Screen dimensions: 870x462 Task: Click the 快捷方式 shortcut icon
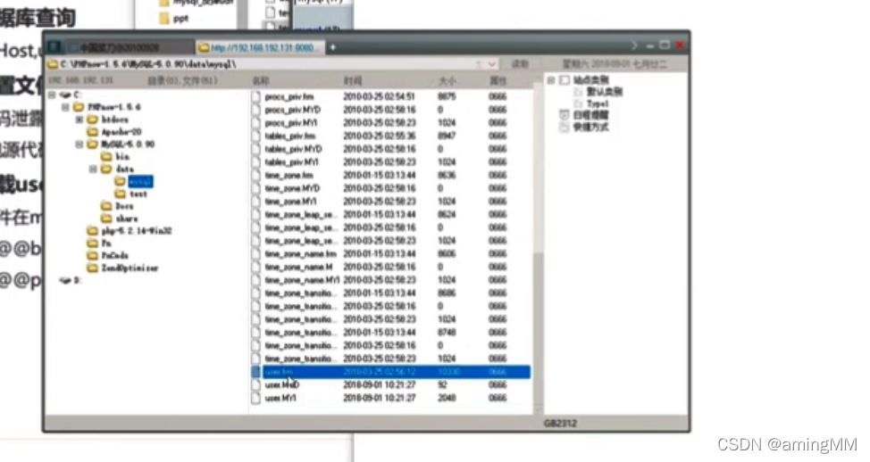(x=565, y=127)
